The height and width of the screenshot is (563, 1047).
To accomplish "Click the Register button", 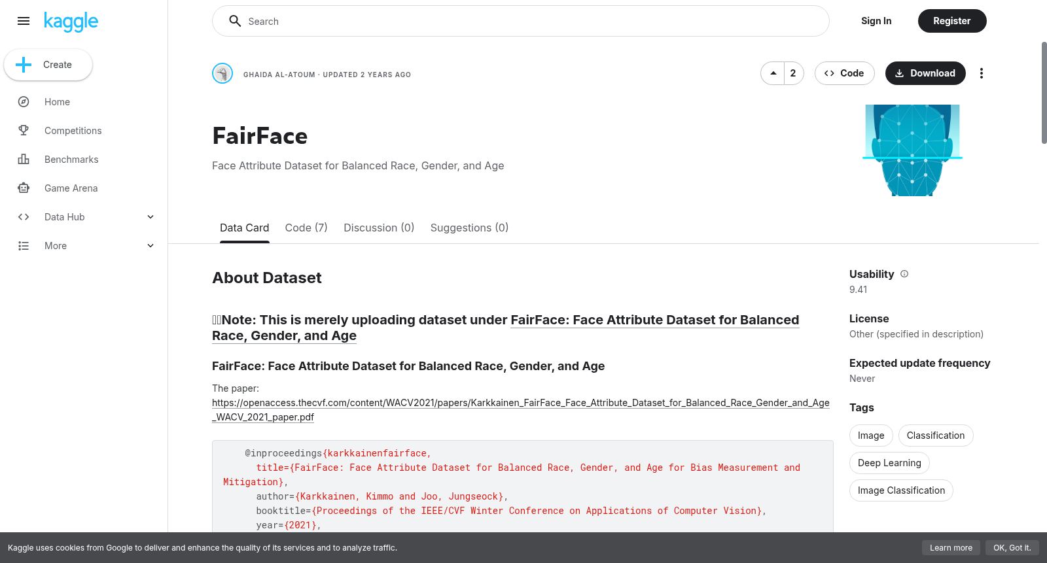I will [952, 21].
